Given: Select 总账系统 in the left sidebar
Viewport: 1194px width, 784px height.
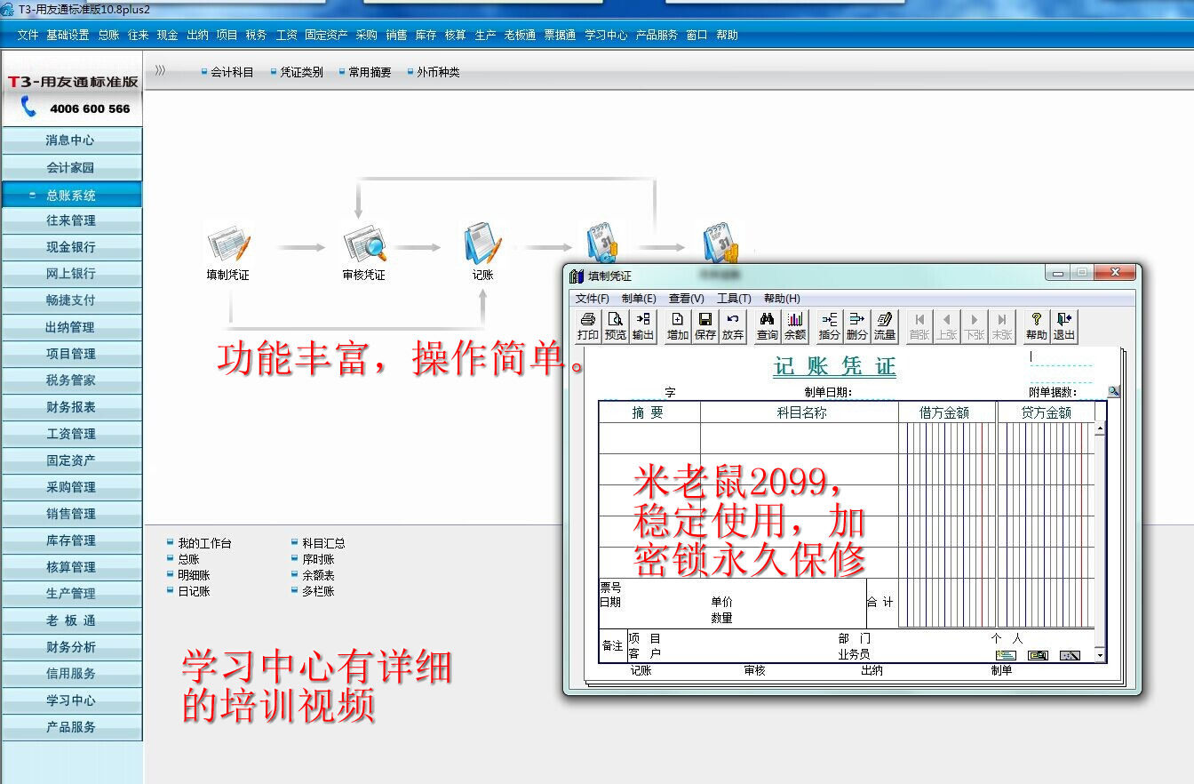Looking at the screenshot, I should click(x=71, y=195).
